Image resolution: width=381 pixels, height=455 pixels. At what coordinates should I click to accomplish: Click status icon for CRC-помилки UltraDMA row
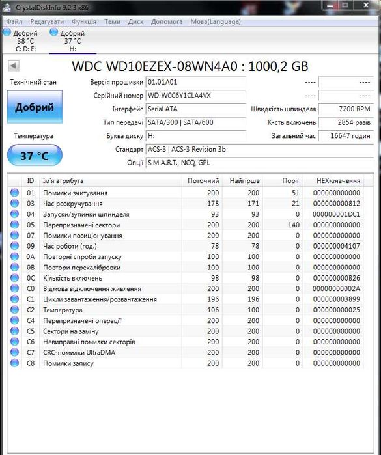(14, 352)
